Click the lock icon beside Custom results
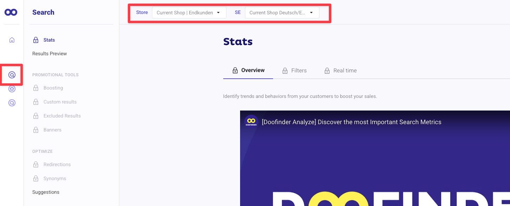This screenshot has width=510, height=206. click(36, 102)
